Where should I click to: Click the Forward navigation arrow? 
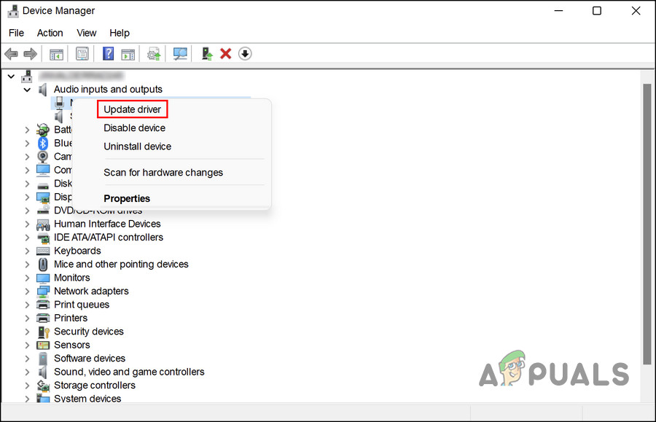[x=30, y=53]
